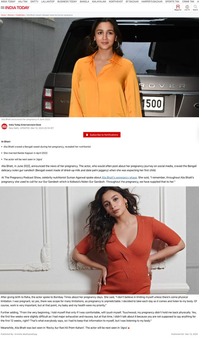Viewport: 199px width, 340px height.
Task: Go to Movies breadcrumb
Action: [x=11, y=15]
